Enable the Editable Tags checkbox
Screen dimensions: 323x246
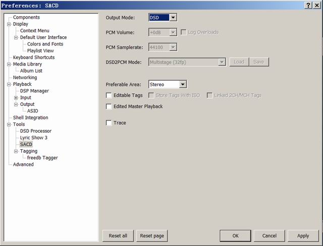pos(109,95)
